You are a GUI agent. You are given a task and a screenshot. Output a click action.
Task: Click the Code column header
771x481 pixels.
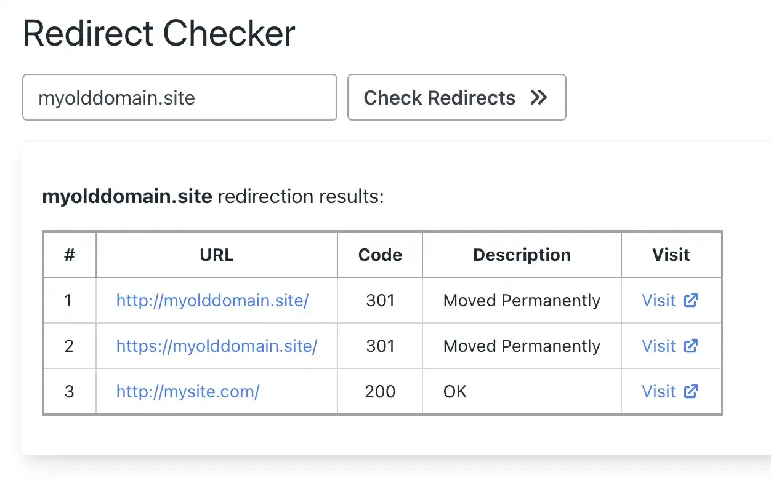(379, 255)
